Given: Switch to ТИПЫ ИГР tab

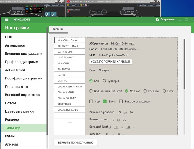Looking at the screenshot, I should [58, 29].
